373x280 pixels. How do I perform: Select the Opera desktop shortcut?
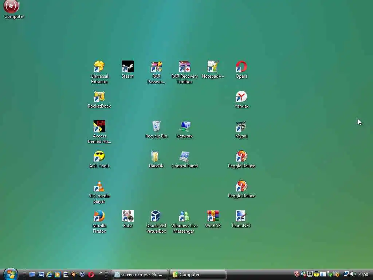point(242,70)
